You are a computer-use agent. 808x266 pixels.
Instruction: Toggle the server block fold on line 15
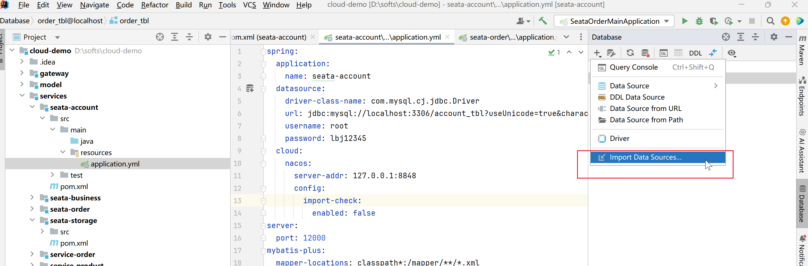(x=263, y=226)
